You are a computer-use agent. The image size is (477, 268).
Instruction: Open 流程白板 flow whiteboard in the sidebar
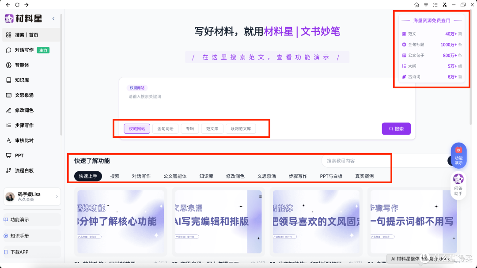(31, 170)
